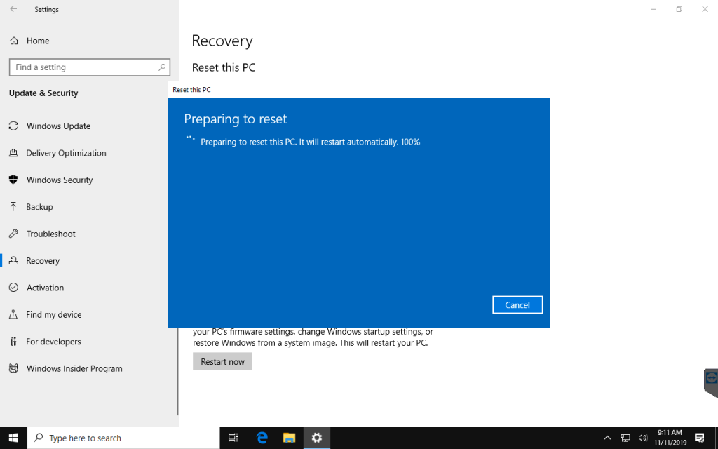
Task: Click the Home house icon
Action: click(14, 41)
